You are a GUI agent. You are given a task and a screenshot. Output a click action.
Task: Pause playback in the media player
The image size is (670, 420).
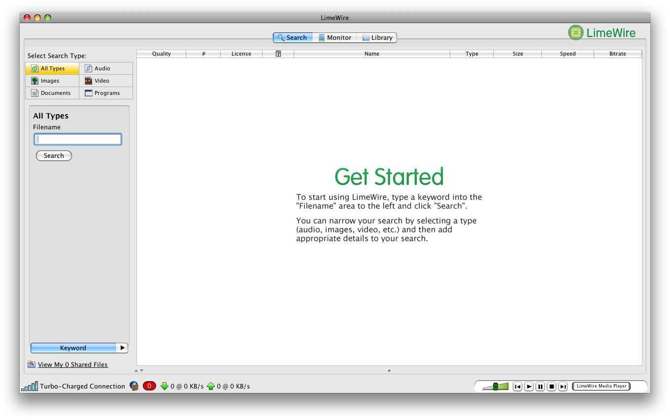[x=540, y=387]
